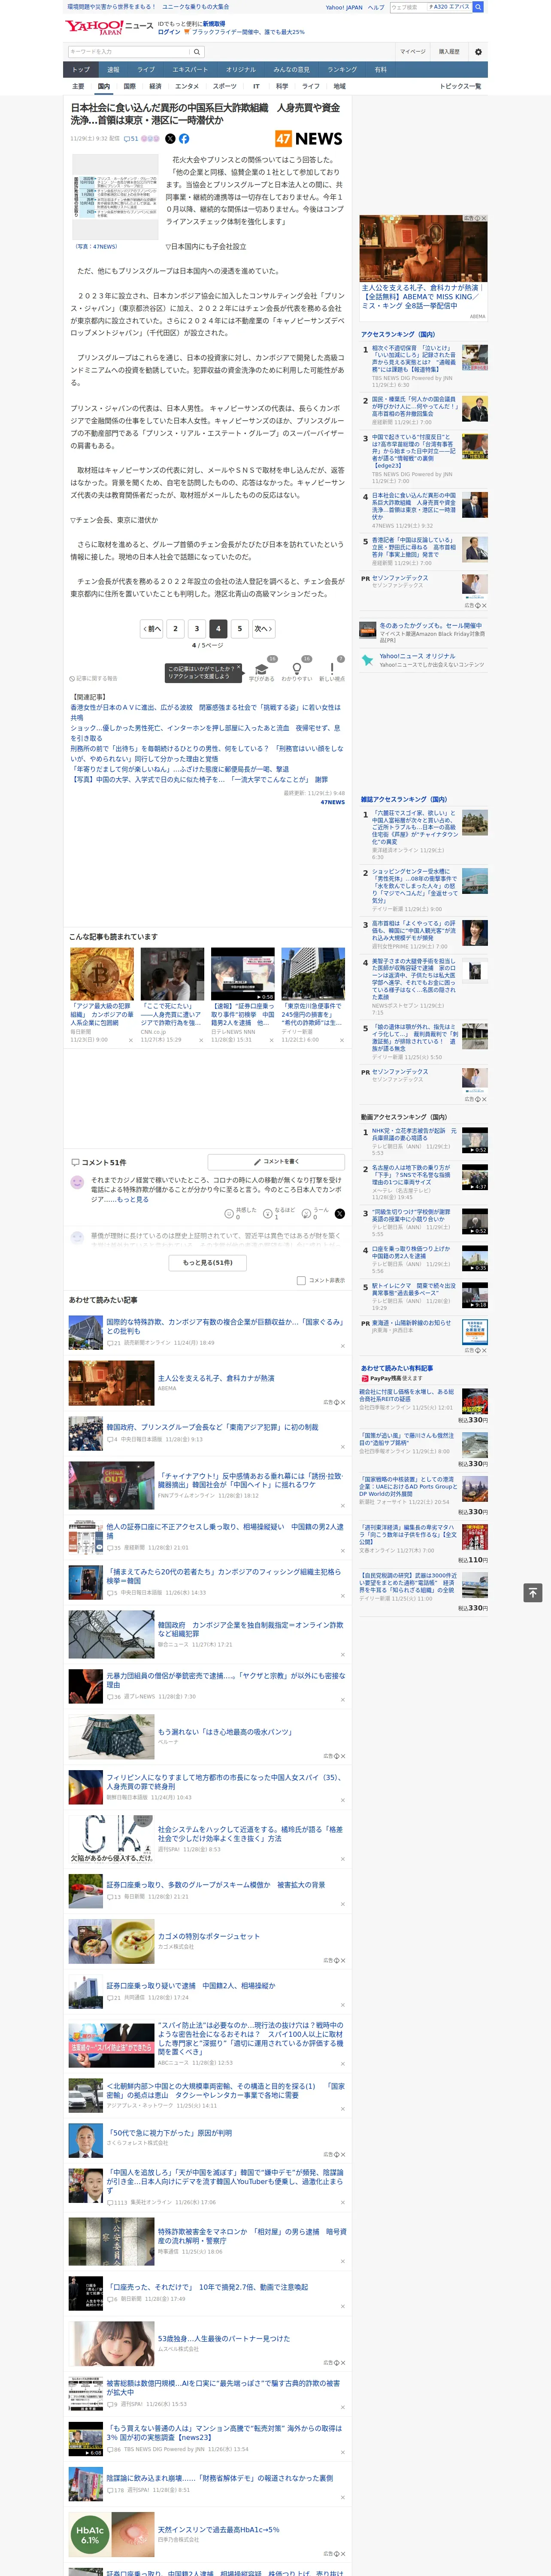The image size is (551, 2576).
Task: Select the 国際 category
Action: pos(129,86)
